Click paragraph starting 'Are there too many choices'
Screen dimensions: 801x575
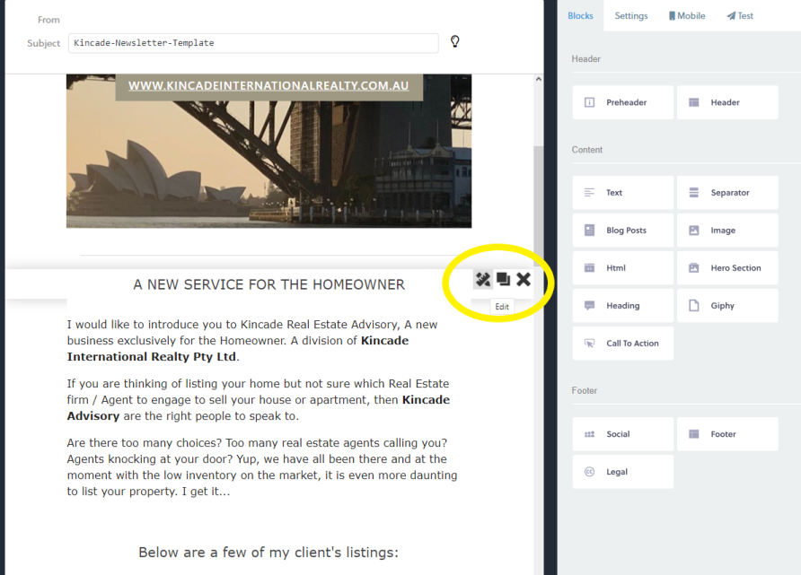pyautogui.click(x=262, y=466)
